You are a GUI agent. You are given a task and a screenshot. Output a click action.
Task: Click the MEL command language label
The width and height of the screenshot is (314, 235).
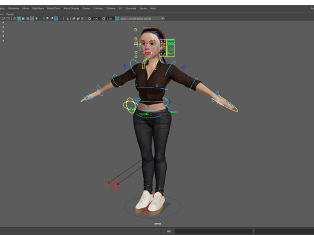pos(169,231)
